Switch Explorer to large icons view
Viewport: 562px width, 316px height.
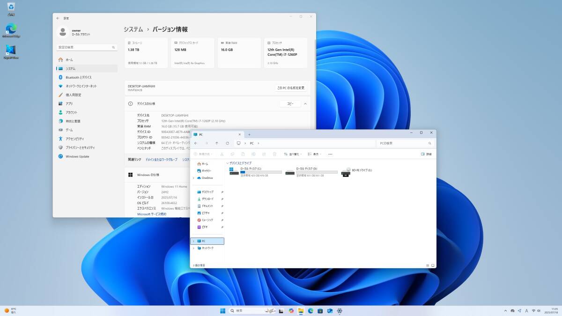click(x=433, y=265)
